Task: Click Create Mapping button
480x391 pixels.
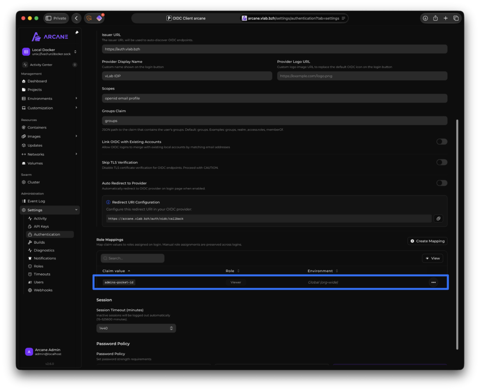Action: pos(427,241)
